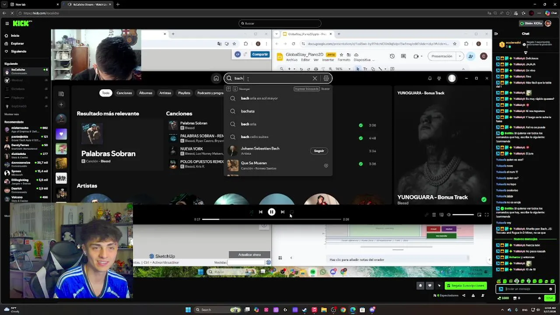
Task: Open recommended channel Spreen
Action: (x=25, y=173)
